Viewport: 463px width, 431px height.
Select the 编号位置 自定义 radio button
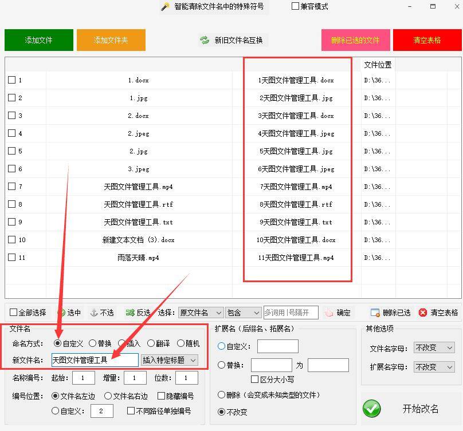[x=55, y=410]
